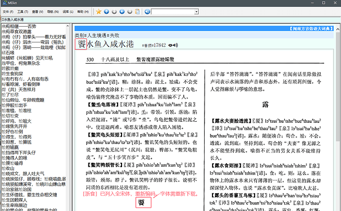
Task: Click the 【鳖笑鸭颔管长】 entry heading
Action: click(104, 165)
